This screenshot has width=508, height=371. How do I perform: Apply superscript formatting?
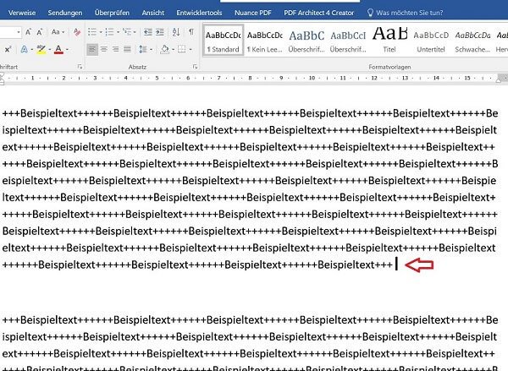tap(7, 50)
